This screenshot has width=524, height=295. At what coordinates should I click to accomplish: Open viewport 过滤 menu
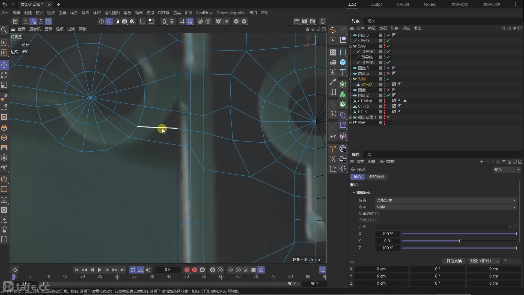pyautogui.click(x=71, y=29)
